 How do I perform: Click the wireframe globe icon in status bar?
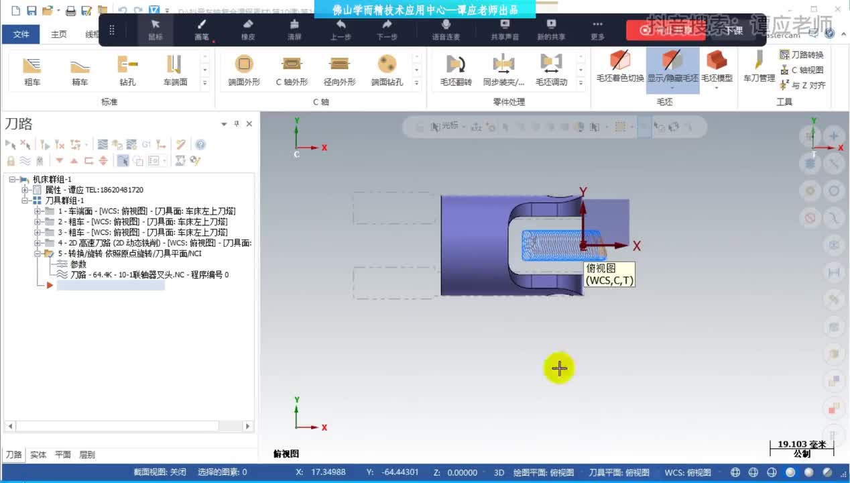(x=736, y=472)
